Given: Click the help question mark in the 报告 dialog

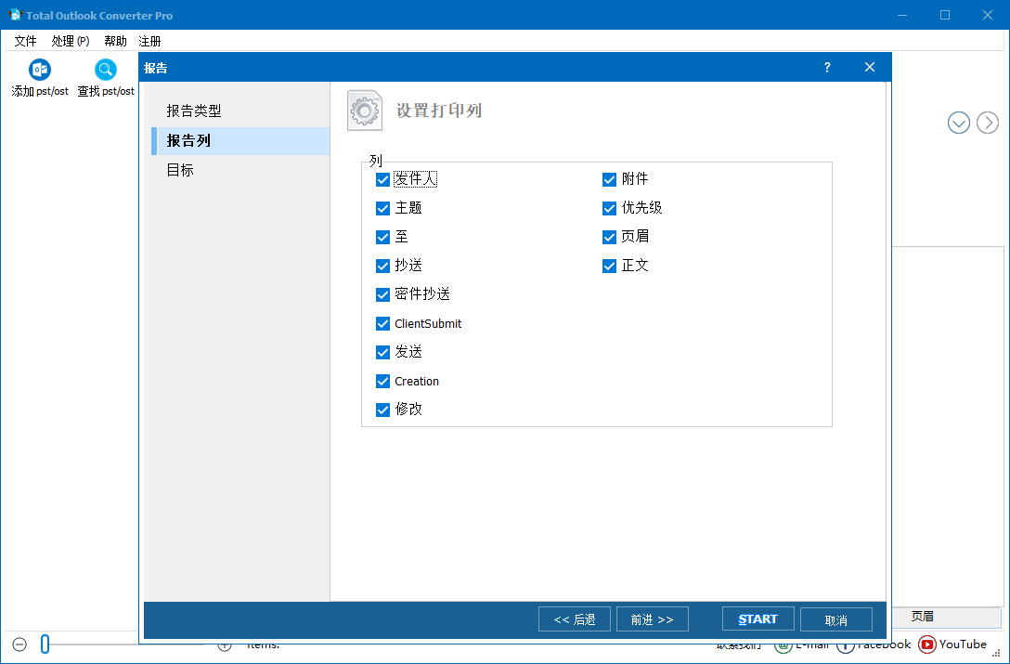Looking at the screenshot, I should (x=826, y=67).
